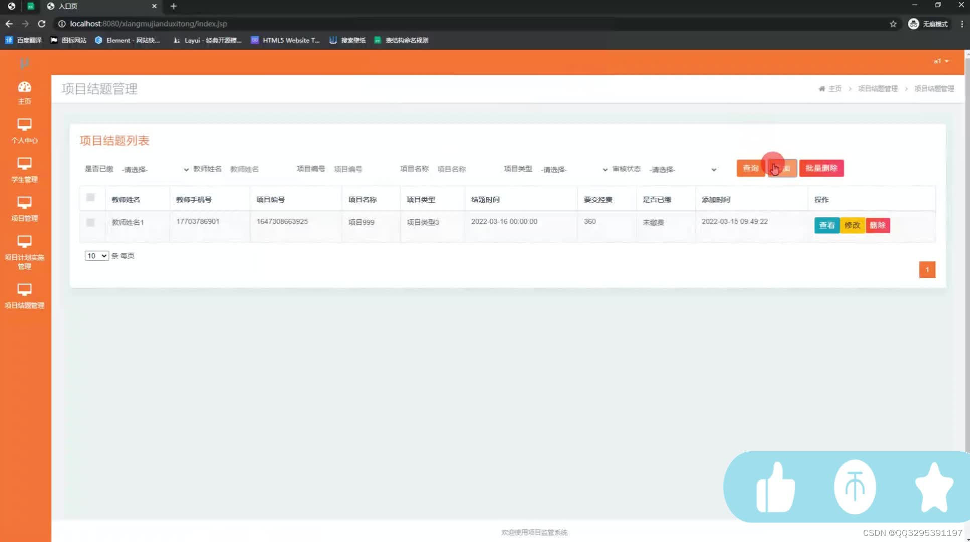970x542 pixels.
Task: Click the 主页 breadcrumb link
Action: (x=834, y=89)
